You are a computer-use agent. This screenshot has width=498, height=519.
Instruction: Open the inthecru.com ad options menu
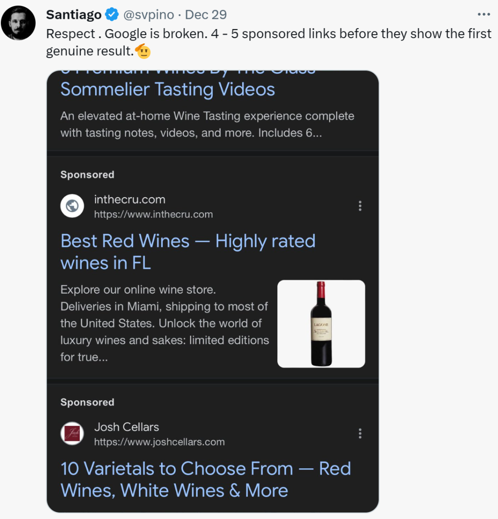360,206
